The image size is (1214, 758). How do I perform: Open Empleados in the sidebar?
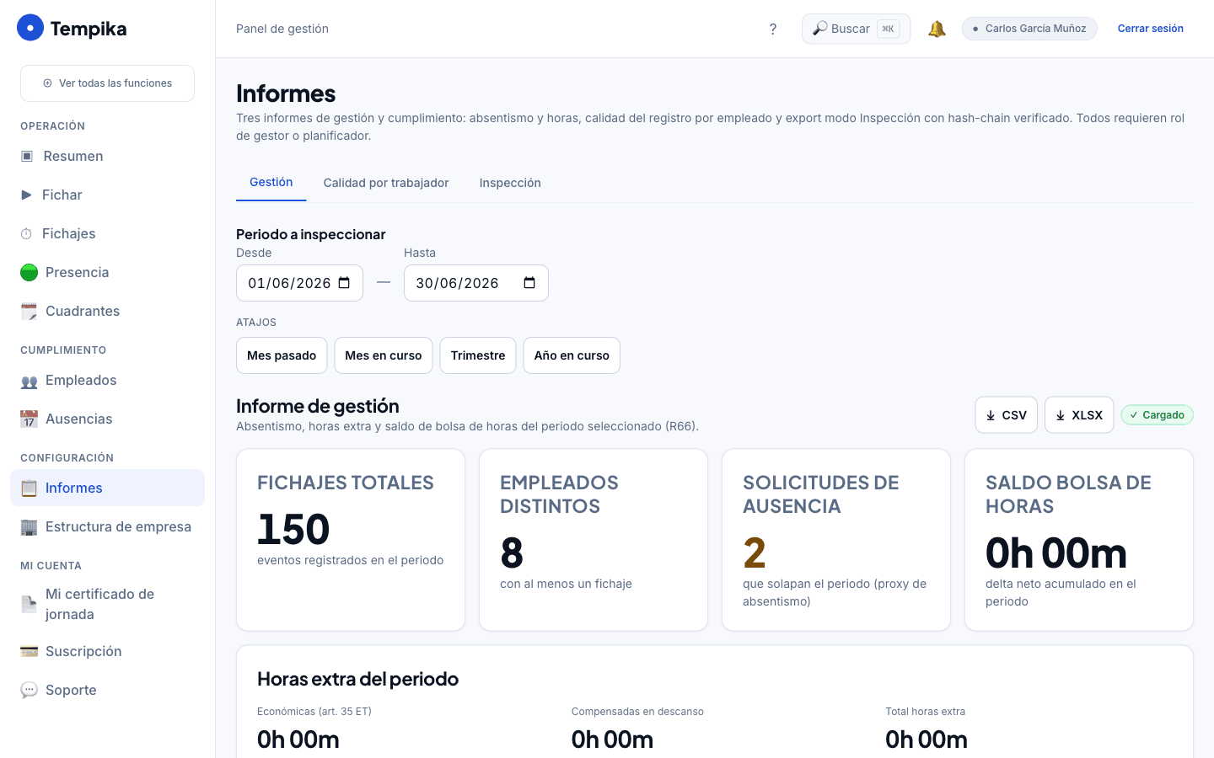tap(108, 380)
